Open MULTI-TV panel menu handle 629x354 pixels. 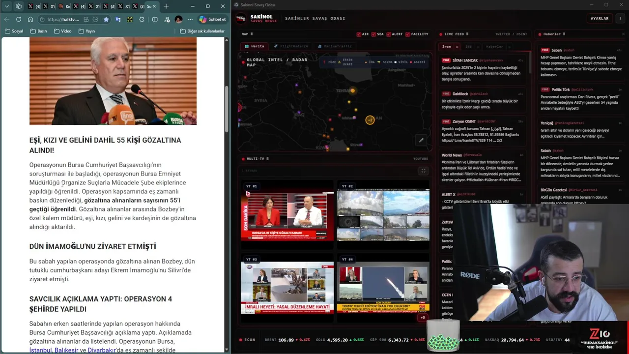point(267,159)
